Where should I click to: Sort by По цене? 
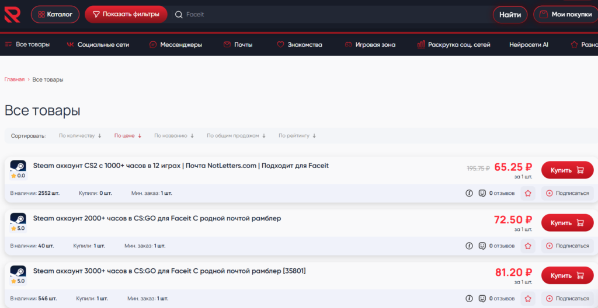[128, 136]
